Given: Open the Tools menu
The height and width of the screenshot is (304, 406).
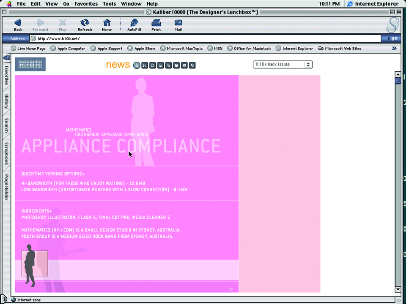Looking at the screenshot, I should click(109, 4).
